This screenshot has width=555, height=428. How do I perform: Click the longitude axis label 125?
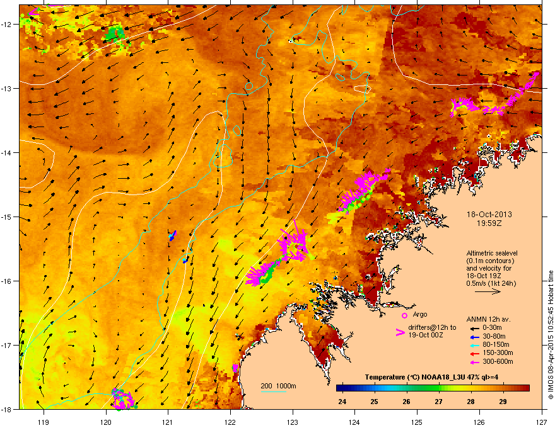tap(417, 422)
